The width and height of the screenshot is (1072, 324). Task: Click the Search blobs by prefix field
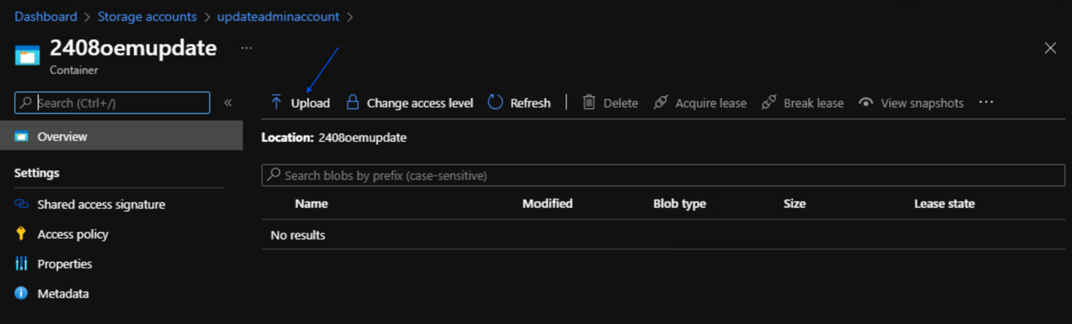tap(663, 176)
